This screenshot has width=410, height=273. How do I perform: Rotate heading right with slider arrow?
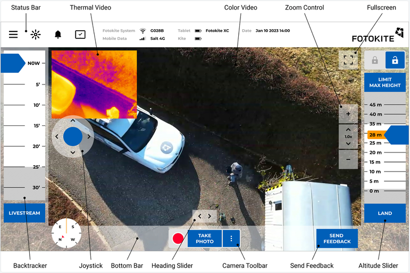tap(210, 216)
